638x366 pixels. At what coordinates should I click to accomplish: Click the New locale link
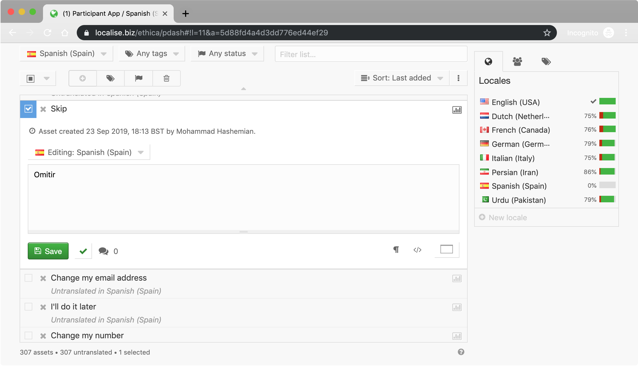point(507,218)
